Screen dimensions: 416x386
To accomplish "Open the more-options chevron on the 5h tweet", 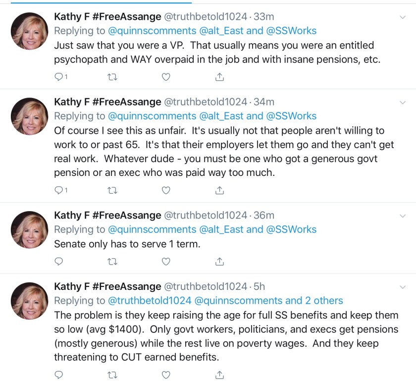I will click(x=403, y=287).
